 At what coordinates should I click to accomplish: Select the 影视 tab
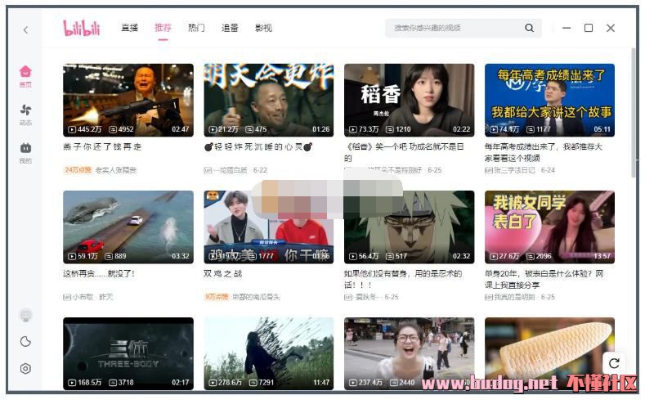point(263,28)
